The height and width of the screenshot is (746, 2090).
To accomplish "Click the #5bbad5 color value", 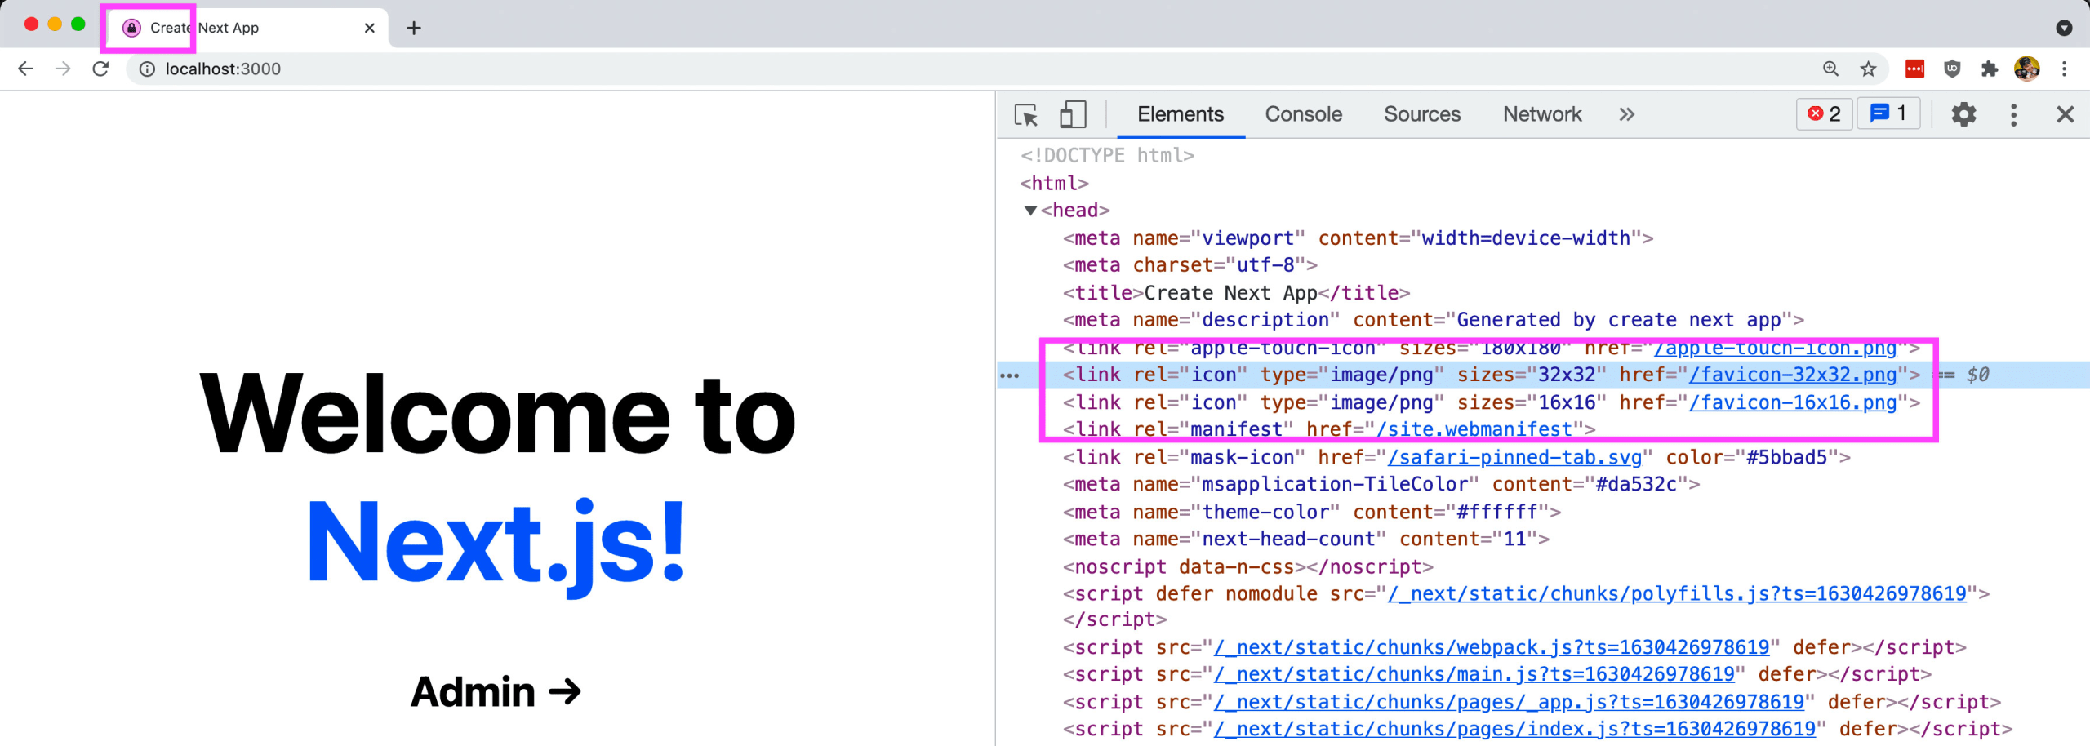I will (1786, 458).
